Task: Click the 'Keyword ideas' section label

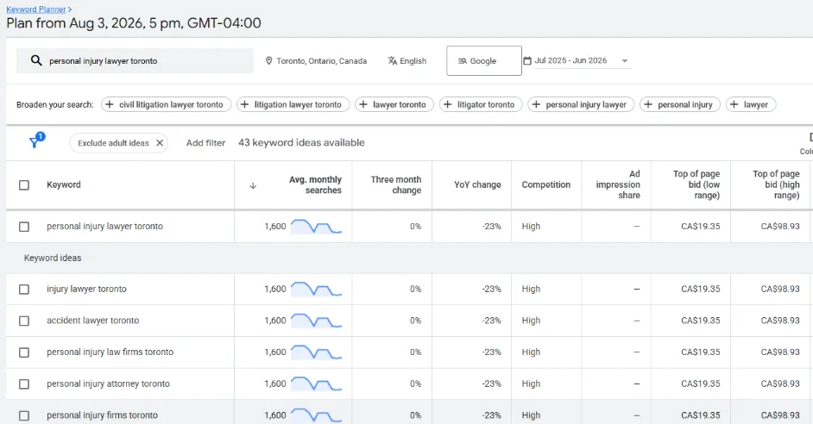Action: pos(53,258)
